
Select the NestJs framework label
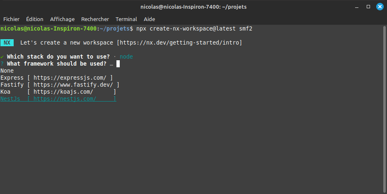coord(10,99)
